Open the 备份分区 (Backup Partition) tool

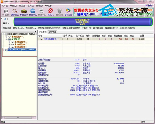pyautogui.click(x=68, y=12)
